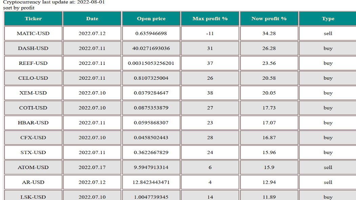Viewport: 356px width, 200px height.
Task: Sort by Open price header
Action: (151, 19)
